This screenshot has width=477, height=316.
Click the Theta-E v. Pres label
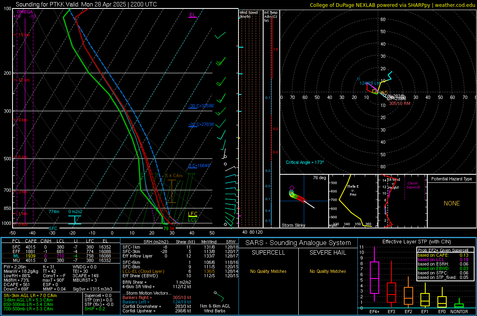tap(353, 190)
